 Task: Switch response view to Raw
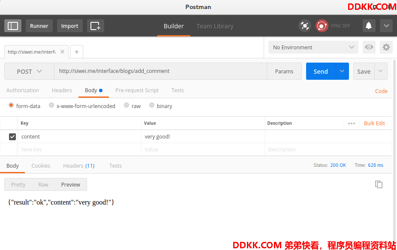pos(43,185)
